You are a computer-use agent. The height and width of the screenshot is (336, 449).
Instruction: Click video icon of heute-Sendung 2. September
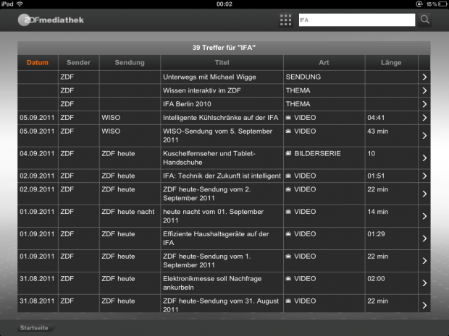click(289, 189)
